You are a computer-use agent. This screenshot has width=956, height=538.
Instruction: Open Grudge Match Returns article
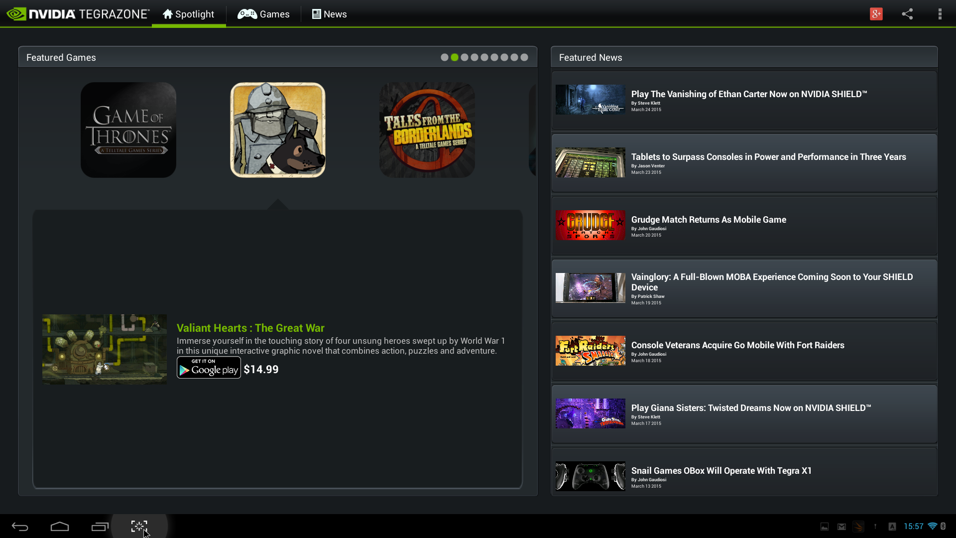point(744,226)
